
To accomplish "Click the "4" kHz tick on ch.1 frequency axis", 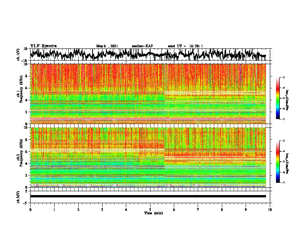I will point(26,100).
